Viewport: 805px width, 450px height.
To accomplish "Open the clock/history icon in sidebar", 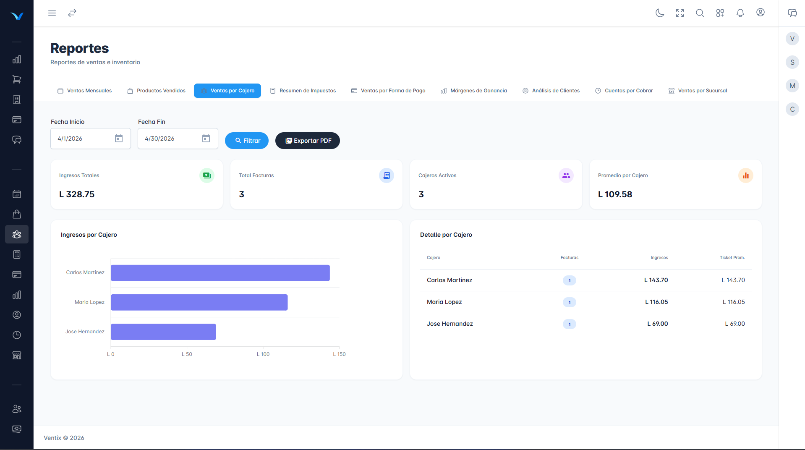I will pos(17,335).
